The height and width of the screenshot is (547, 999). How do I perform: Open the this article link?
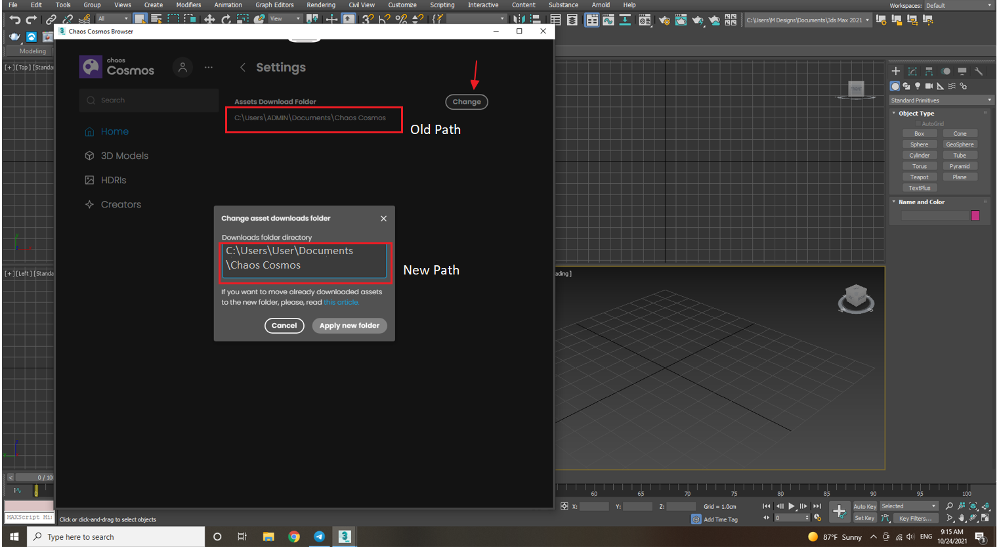click(x=341, y=302)
